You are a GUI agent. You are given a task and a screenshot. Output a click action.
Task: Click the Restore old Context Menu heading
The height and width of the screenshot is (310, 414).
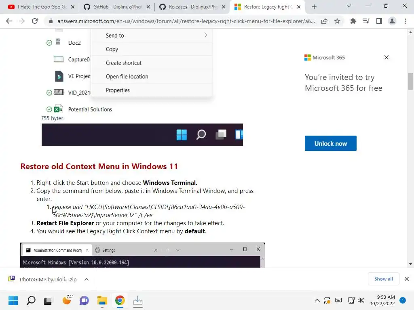tap(99, 167)
